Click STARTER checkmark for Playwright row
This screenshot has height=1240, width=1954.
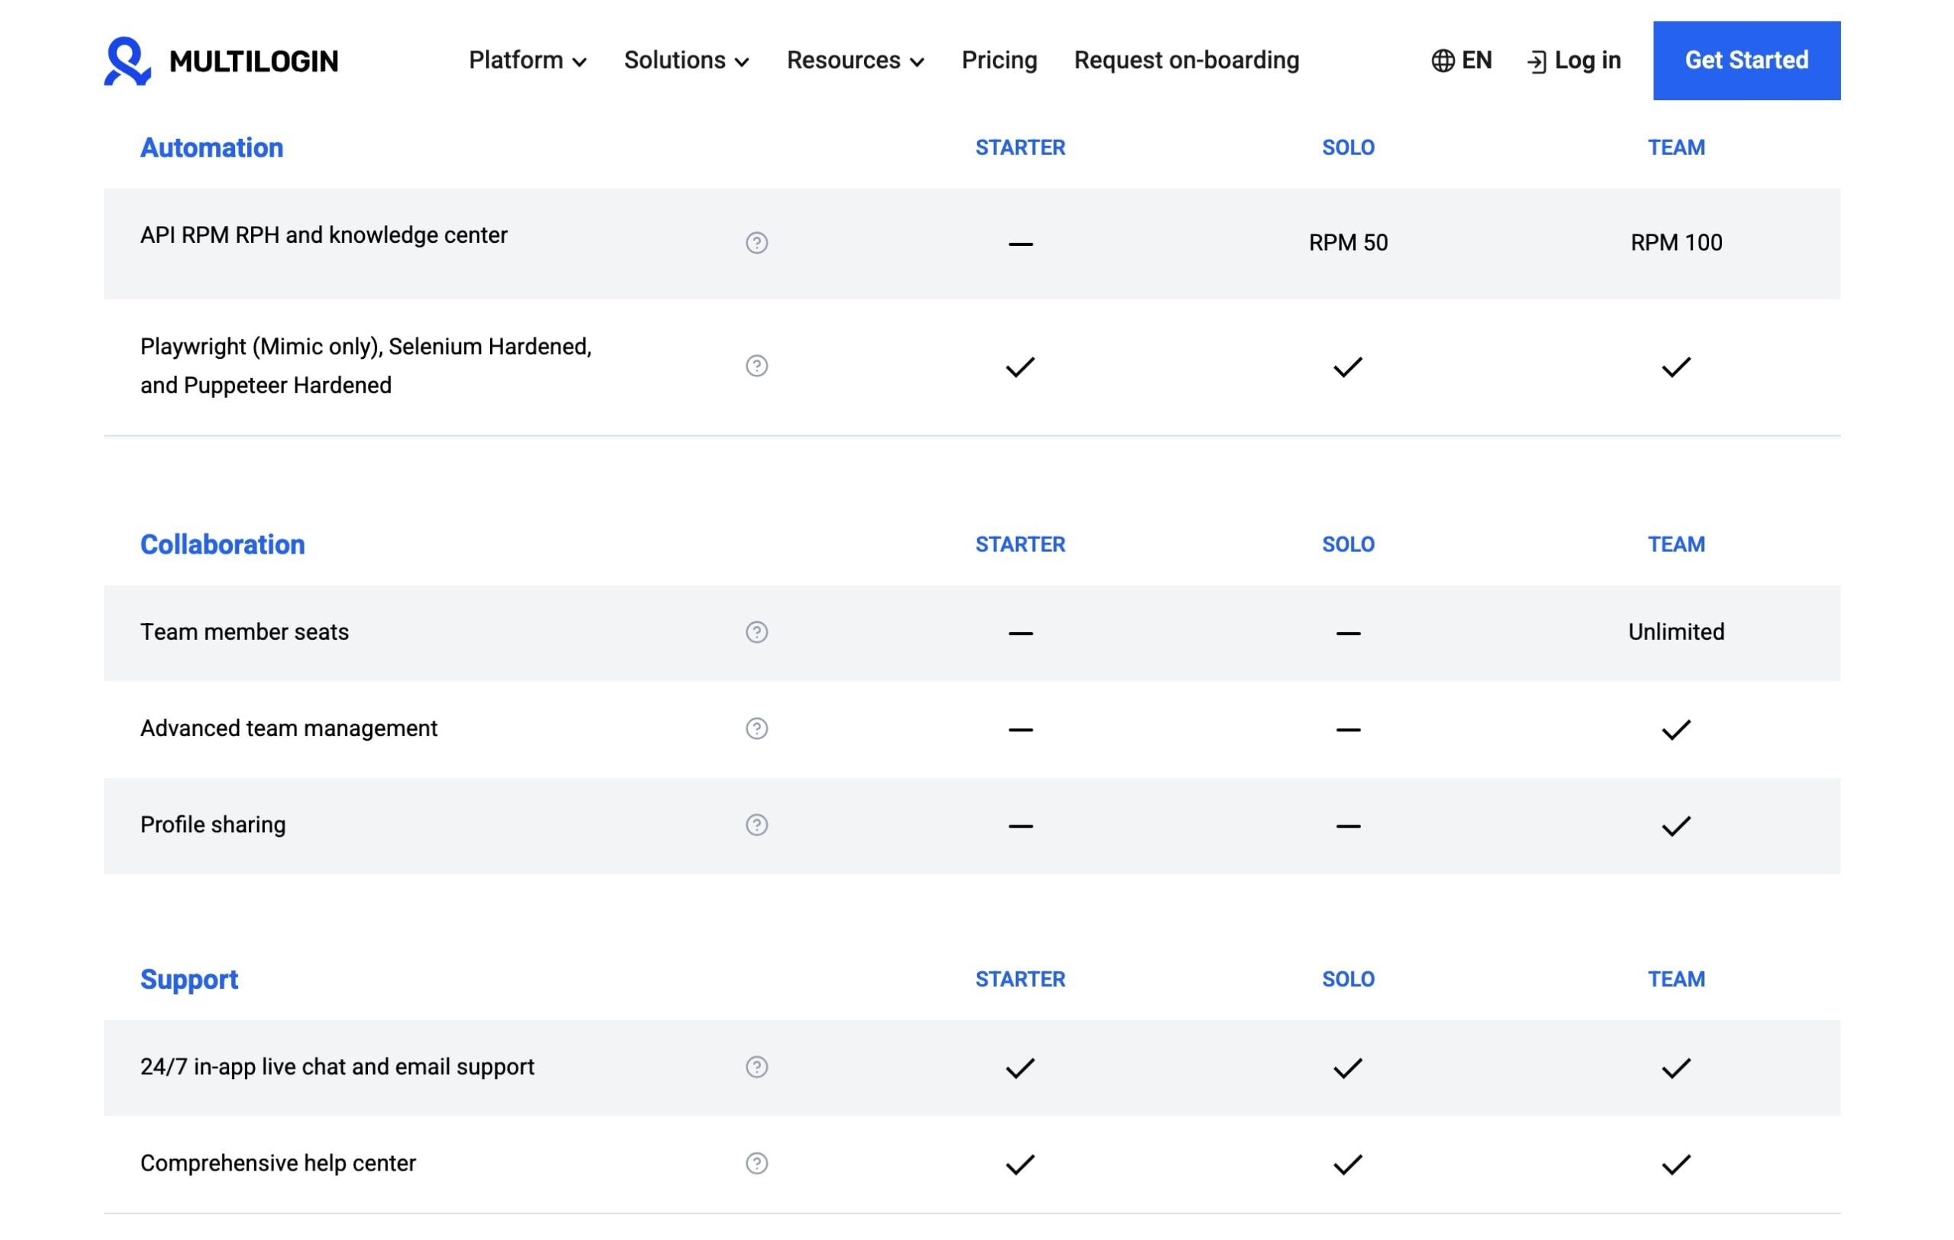pos(1020,367)
